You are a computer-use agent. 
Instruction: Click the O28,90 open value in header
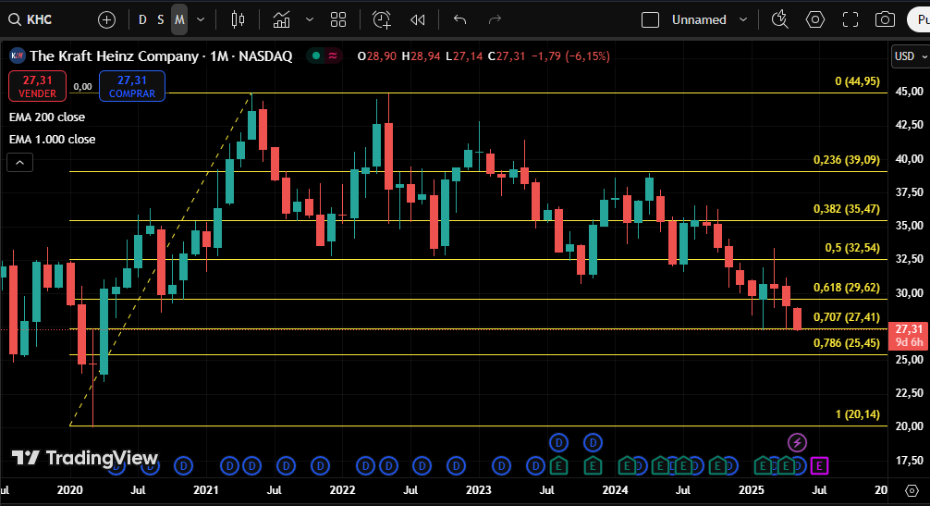coord(377,56)
